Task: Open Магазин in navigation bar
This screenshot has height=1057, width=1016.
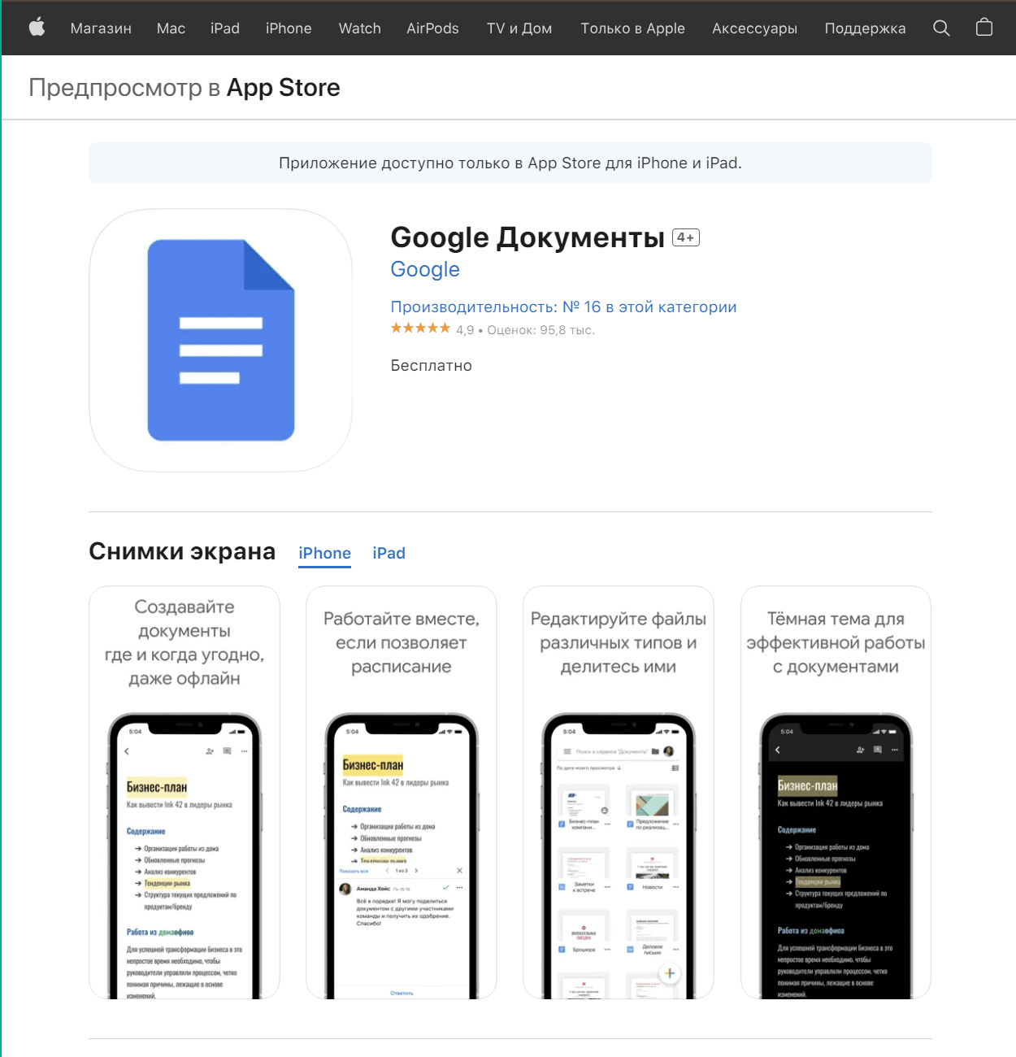Action: (x=101, y=28)
